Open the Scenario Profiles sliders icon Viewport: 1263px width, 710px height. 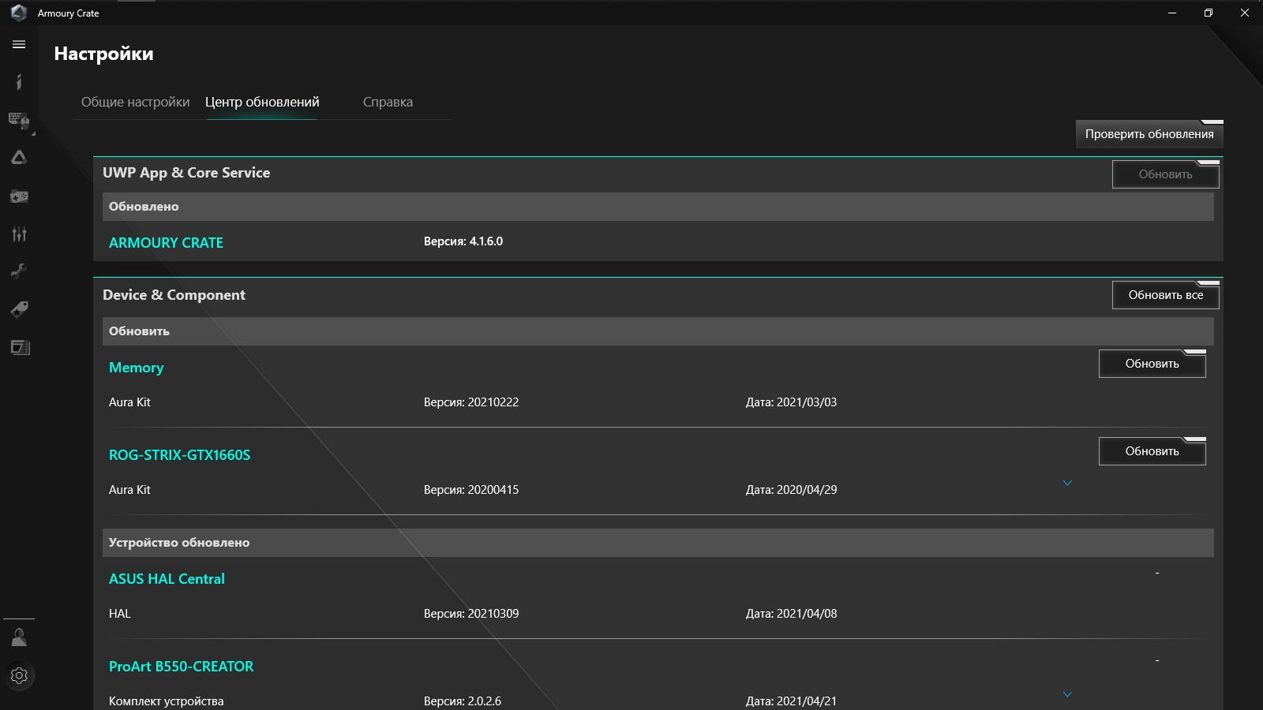(19, 234)
